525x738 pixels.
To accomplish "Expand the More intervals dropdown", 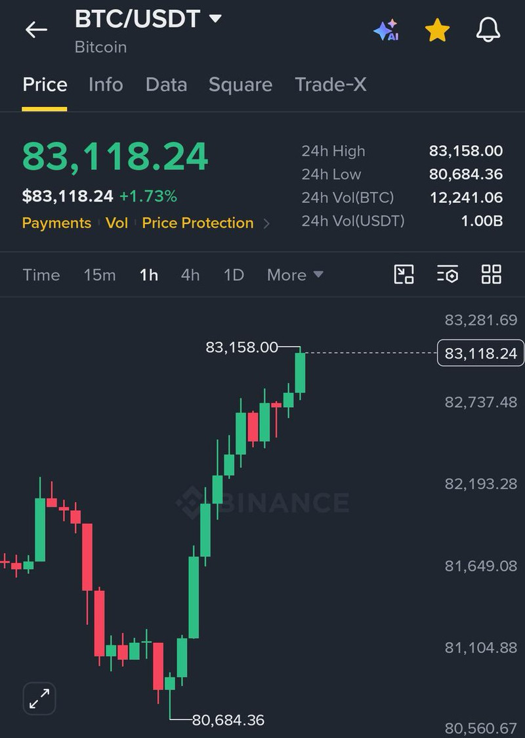I will pyautogui.click(x=295, y=275).
